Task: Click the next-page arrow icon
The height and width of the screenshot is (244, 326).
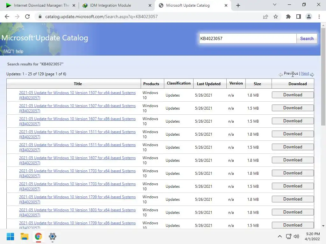Action: pyautogui.click(x=312, y=75)
